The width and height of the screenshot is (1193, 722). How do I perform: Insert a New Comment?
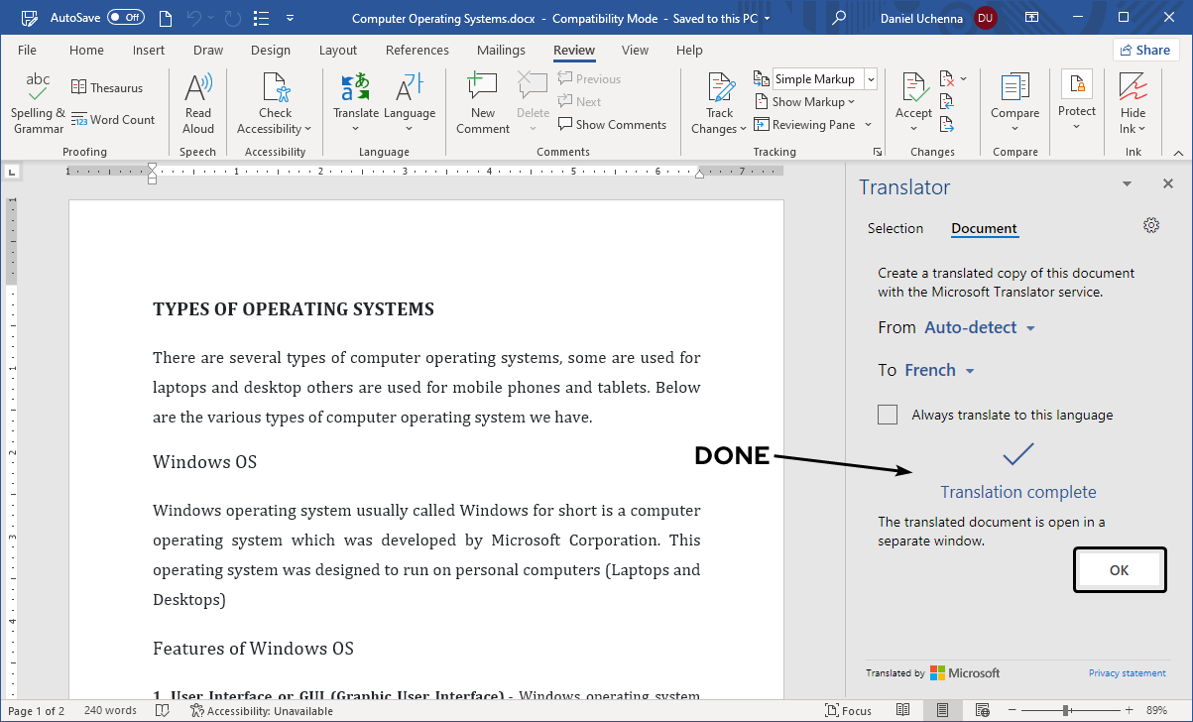(482, 99)
